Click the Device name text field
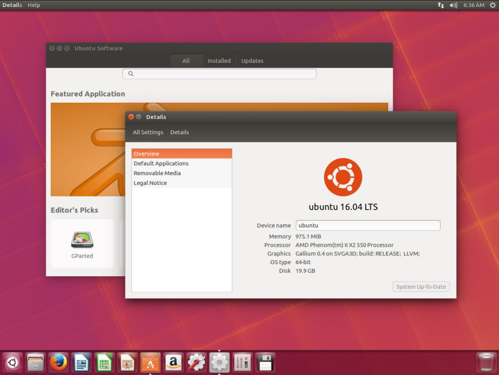 (368, 225)
